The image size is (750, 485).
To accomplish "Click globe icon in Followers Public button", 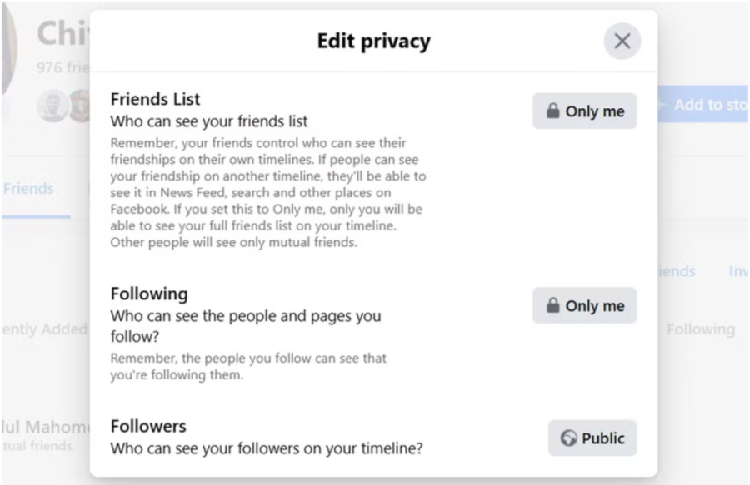I will click(569, 438).
